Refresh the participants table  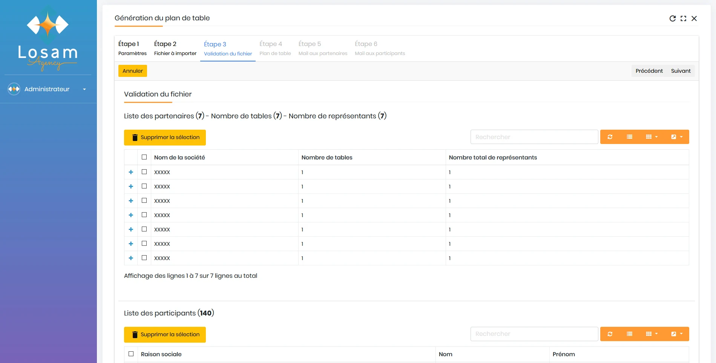coord(610,334)
